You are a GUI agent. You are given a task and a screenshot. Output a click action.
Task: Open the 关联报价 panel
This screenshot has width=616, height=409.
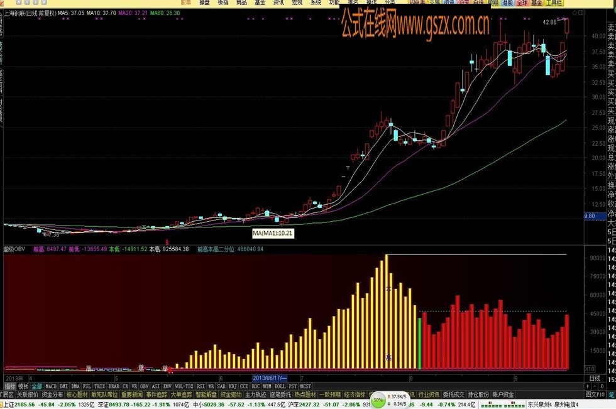[x=28, y=394]
